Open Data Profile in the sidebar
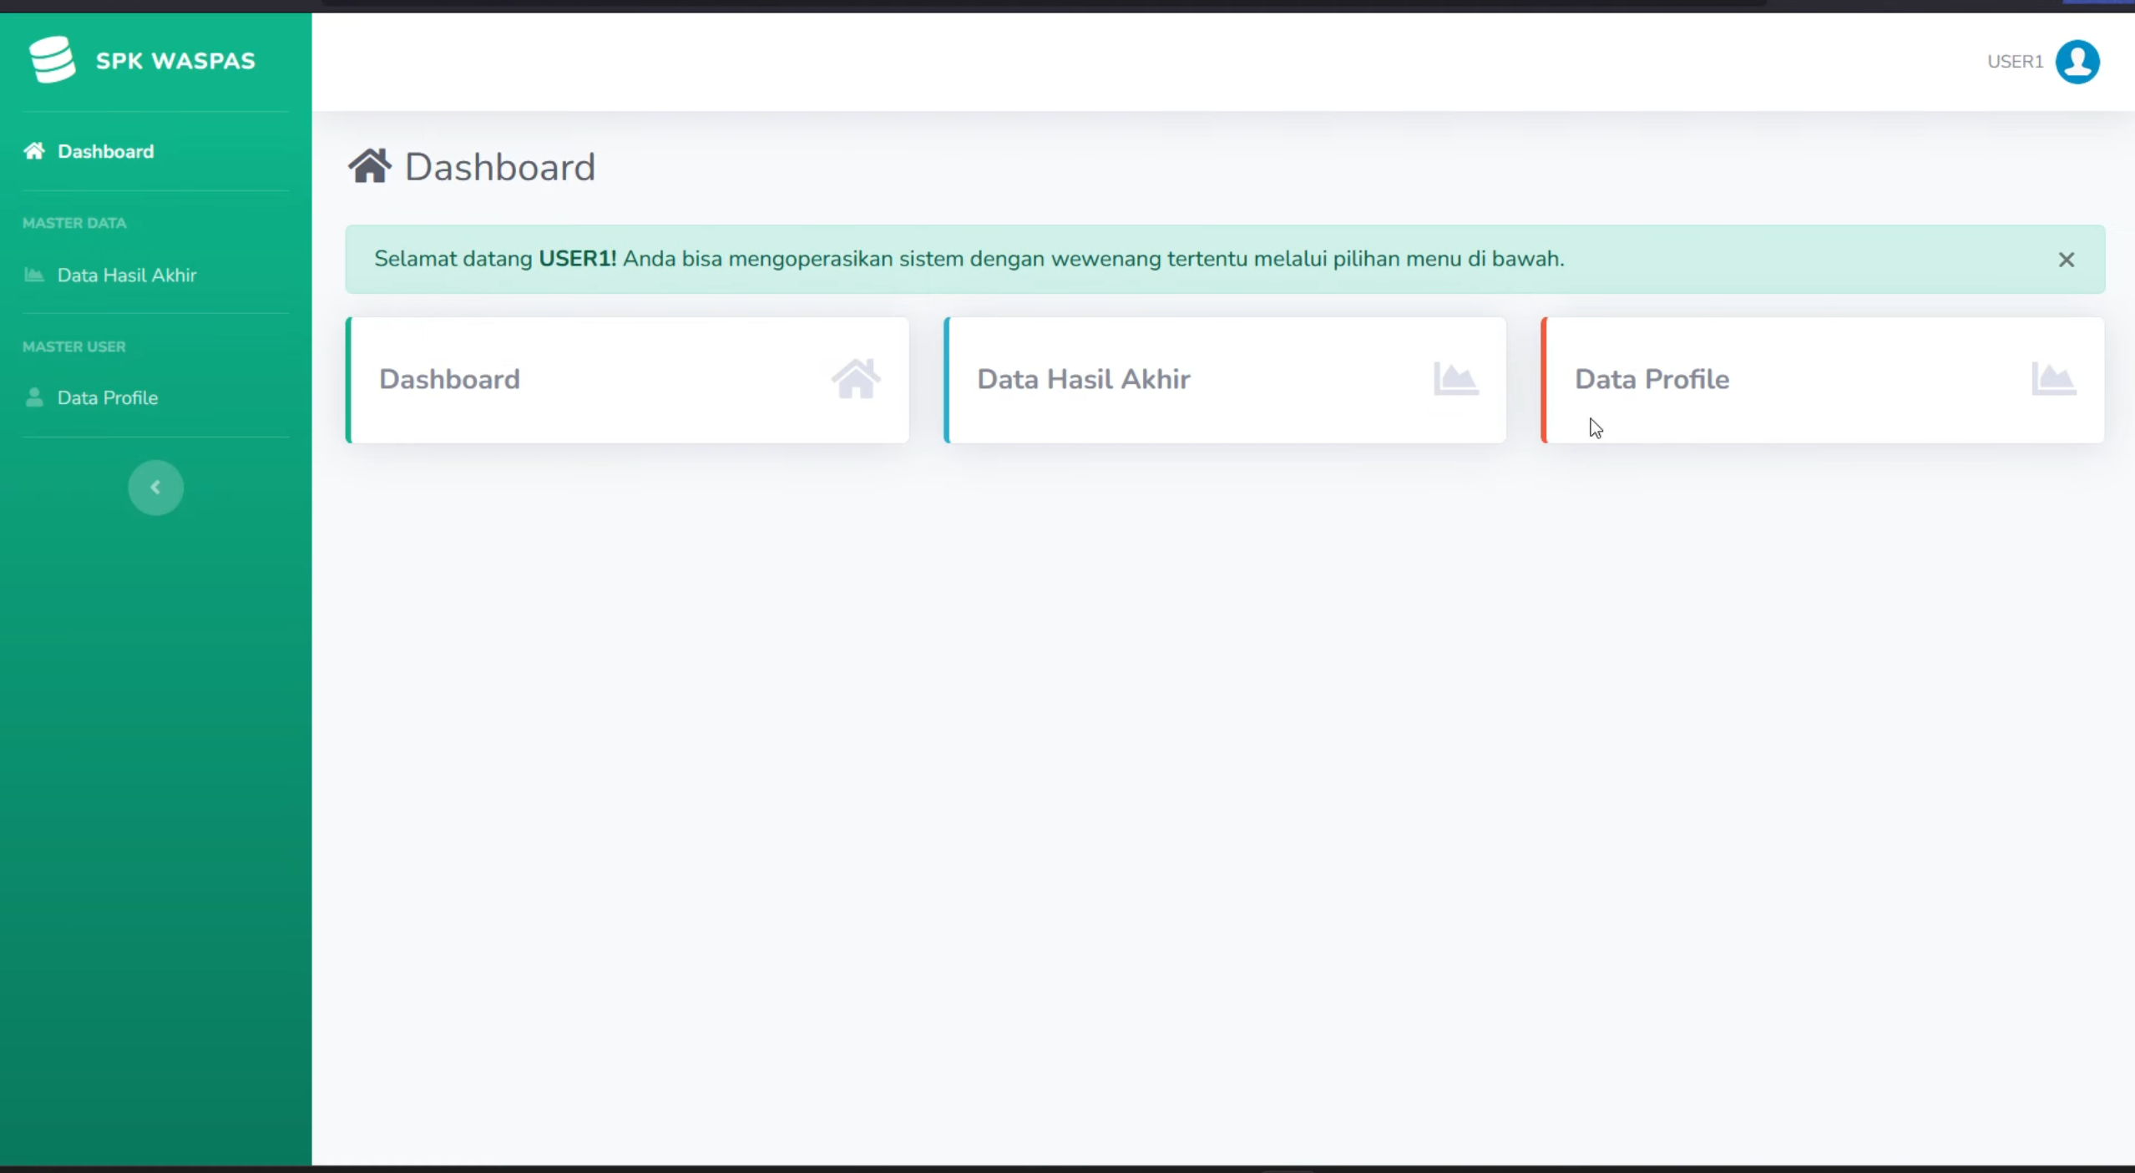Screen dimensions: 2135x1173 (x=108, y=398)
